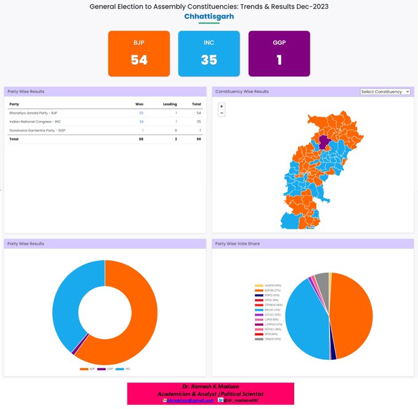Viewport: 418px width, 409px height.
Task: Click the map zoom out minus button
Action: pos(221,113)
